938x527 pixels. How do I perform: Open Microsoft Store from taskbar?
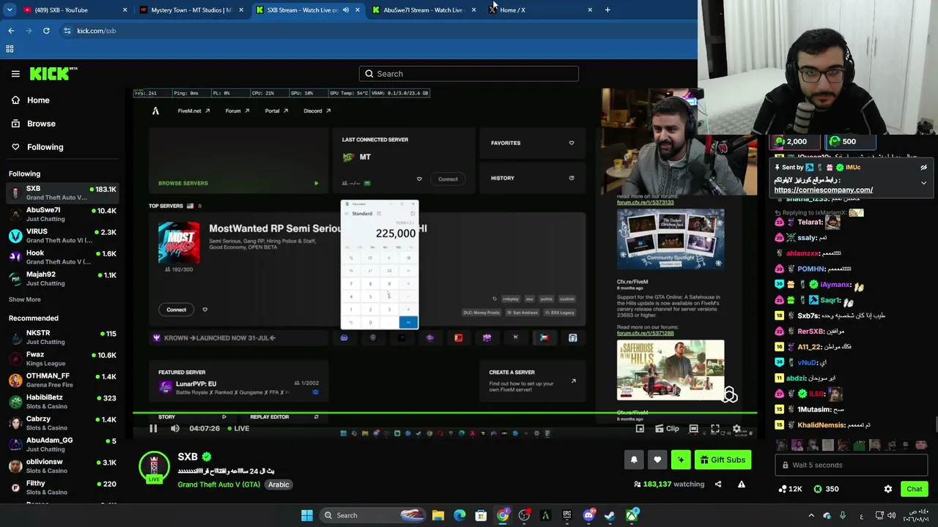click(x=481, y=515)
